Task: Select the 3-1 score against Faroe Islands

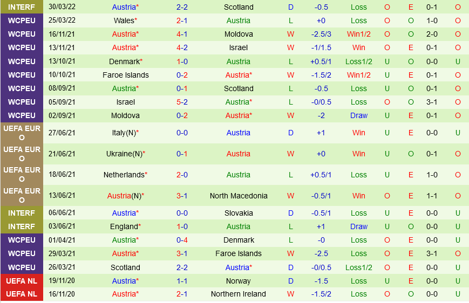Action: tap(182, 253)
